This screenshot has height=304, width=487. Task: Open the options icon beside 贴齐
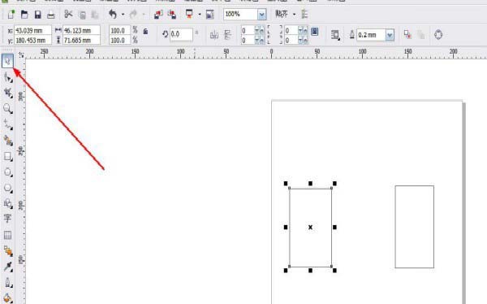pyautogui.click(x=304, y=14)
